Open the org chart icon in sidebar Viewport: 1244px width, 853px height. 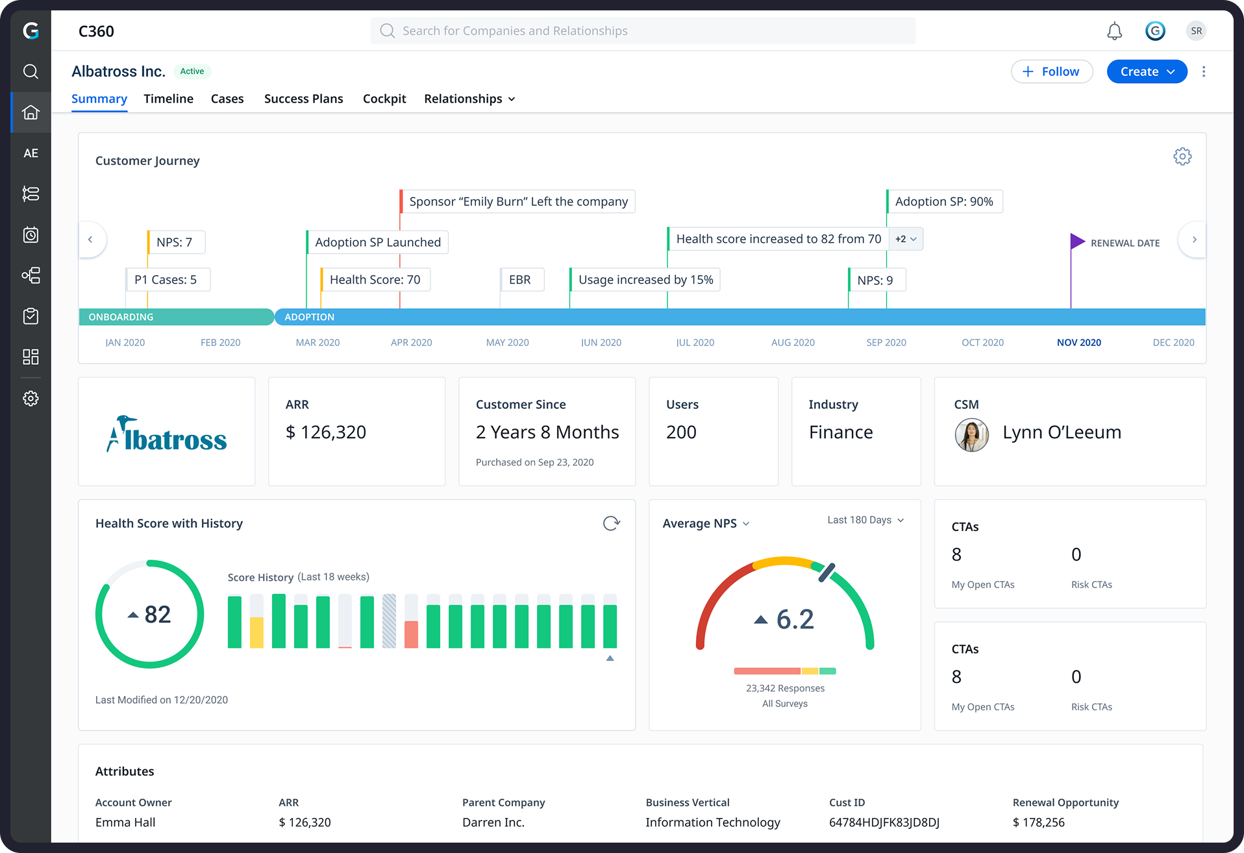coord(31,275)
